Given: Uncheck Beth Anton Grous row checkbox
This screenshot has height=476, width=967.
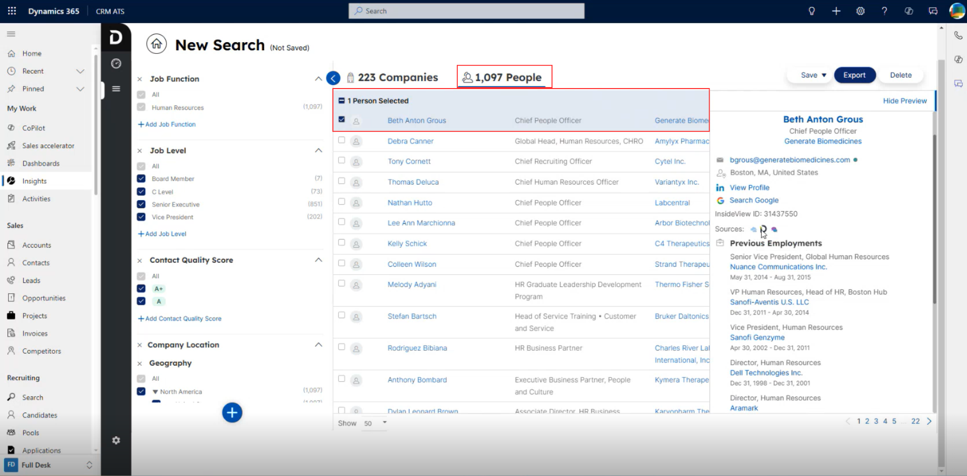Looking at the screenshot, I should pos(341,119).
